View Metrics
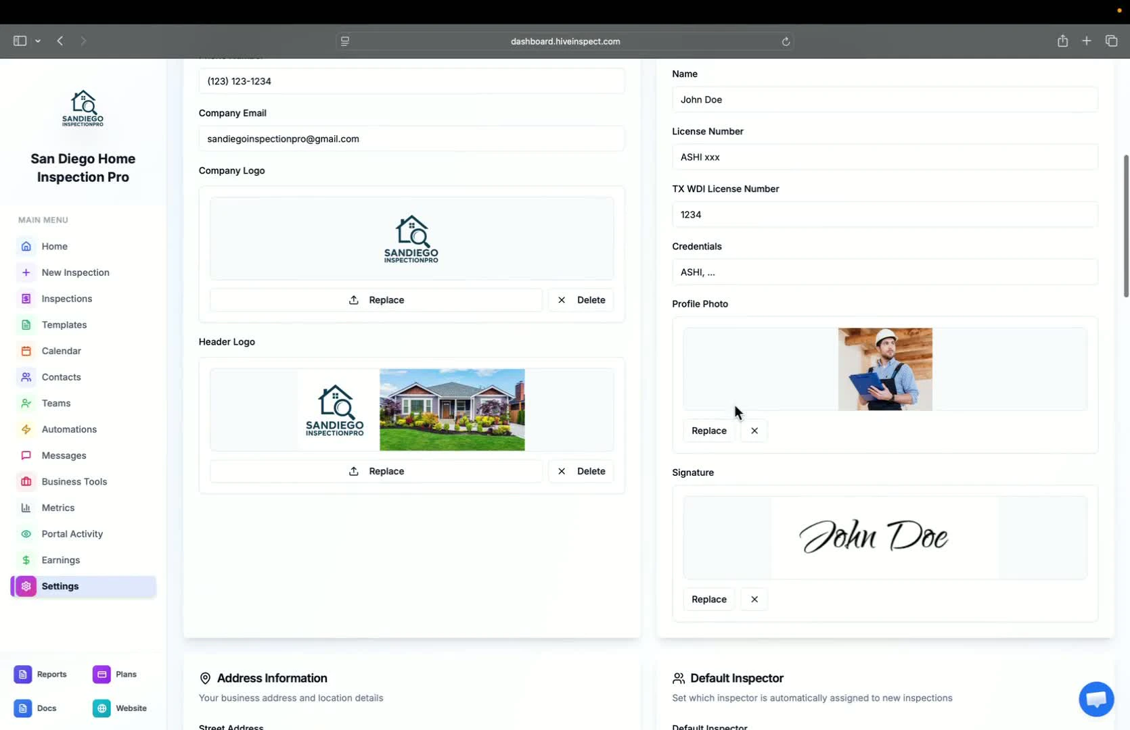This screenshot has width=1130, height=730. coord(58,507)
